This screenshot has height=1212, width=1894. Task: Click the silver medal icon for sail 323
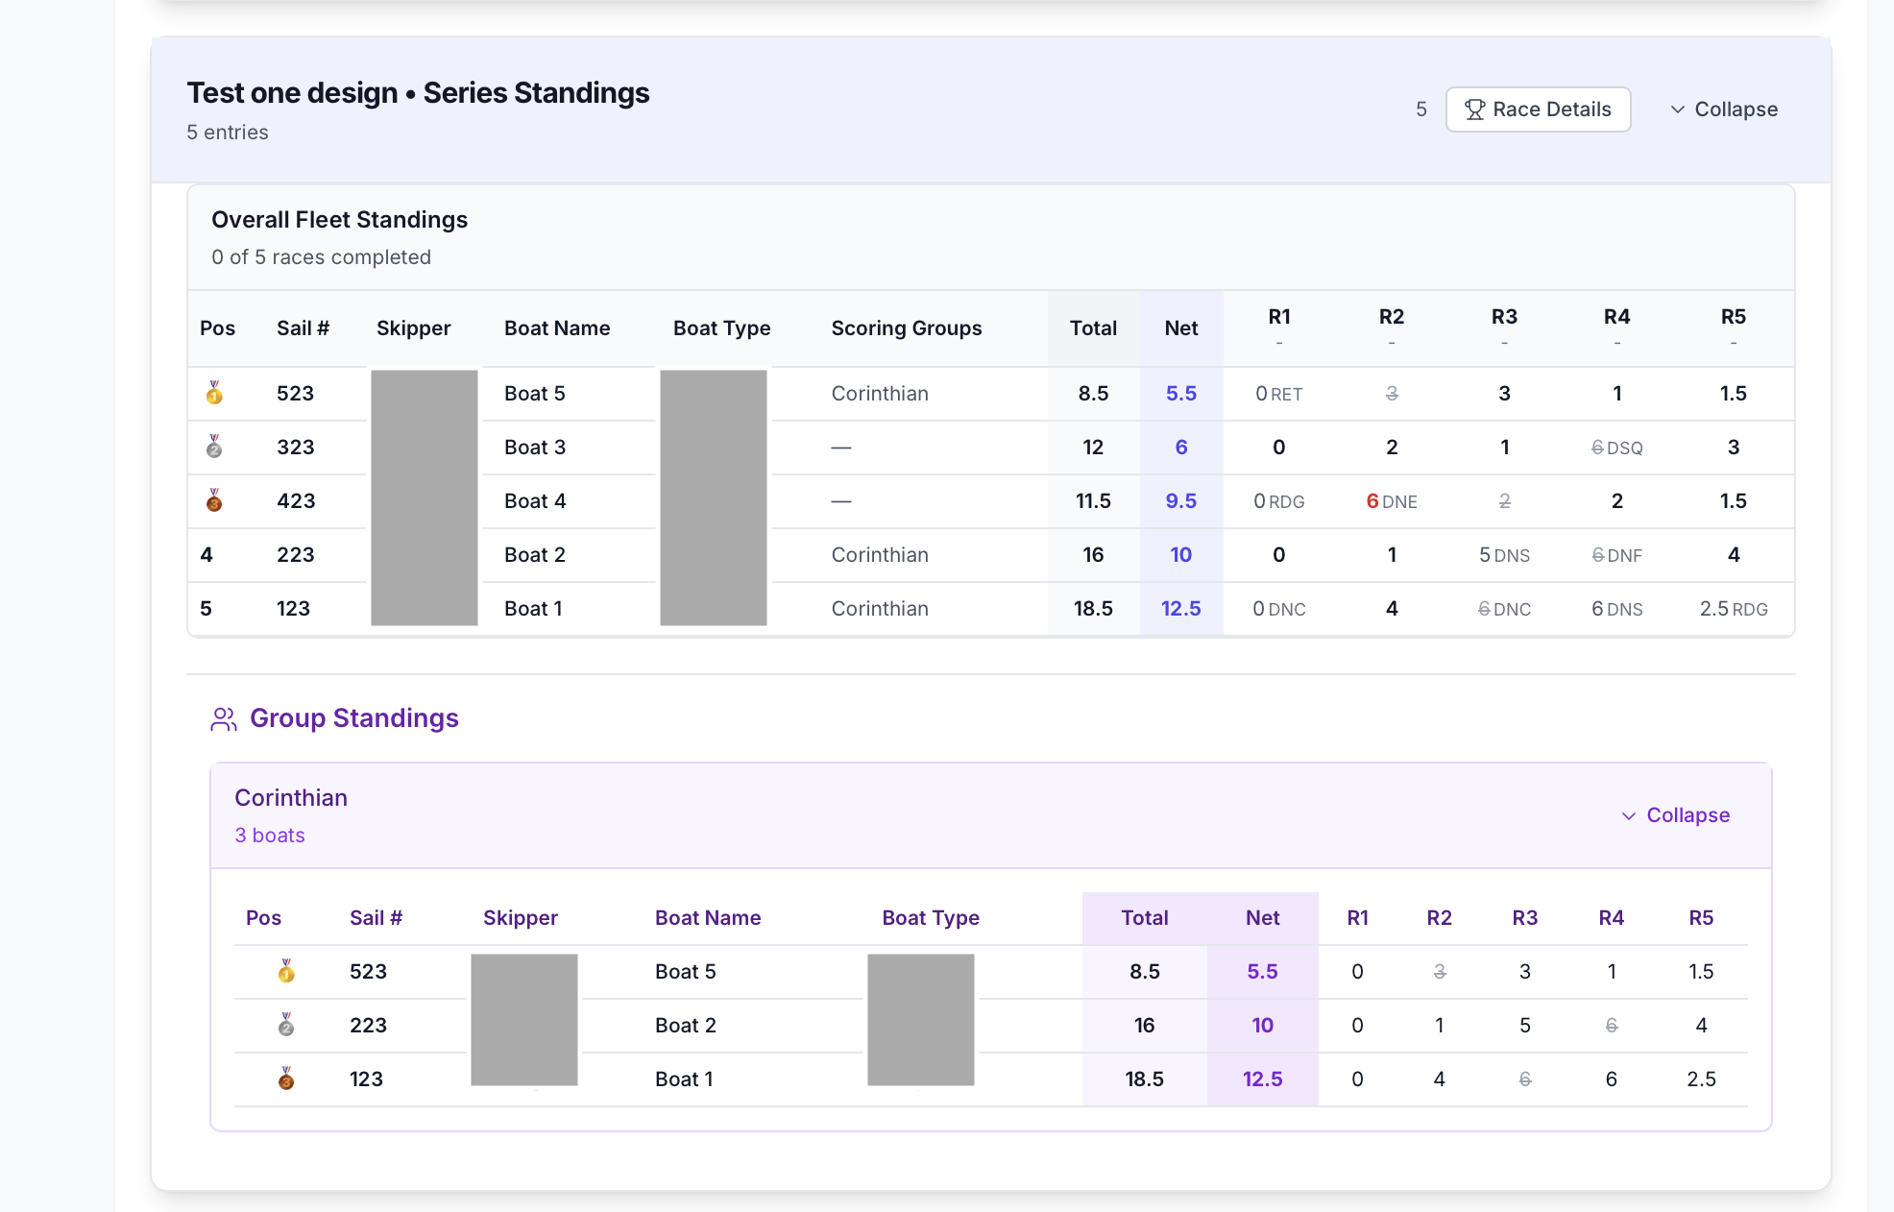click(x=214, y=447)
